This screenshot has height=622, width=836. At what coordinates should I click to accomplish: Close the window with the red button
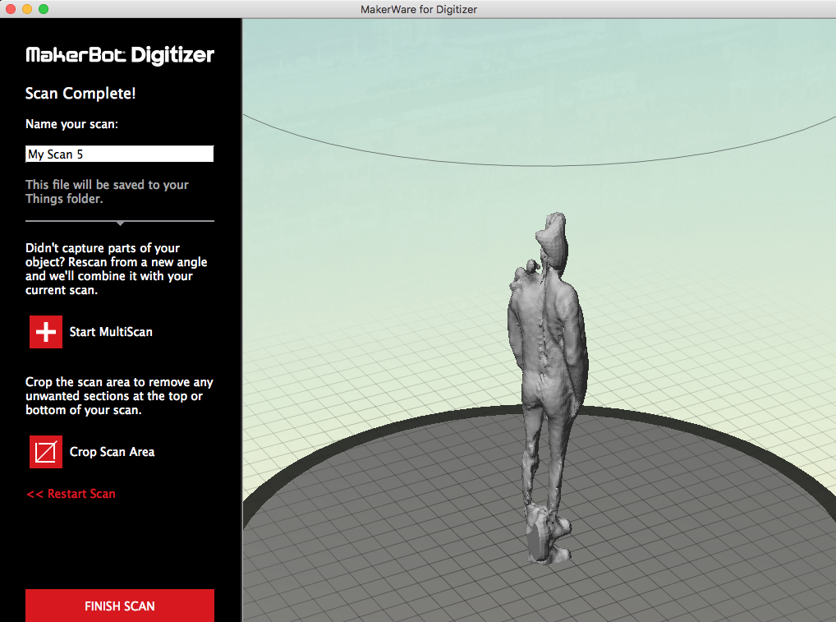click(x=11, y=9)
